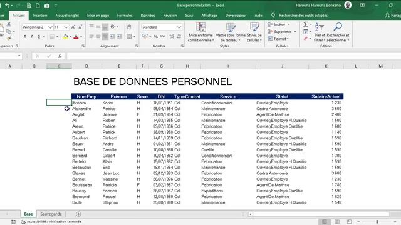
Task: Click the decrease decimal icon
Action: 179,37
